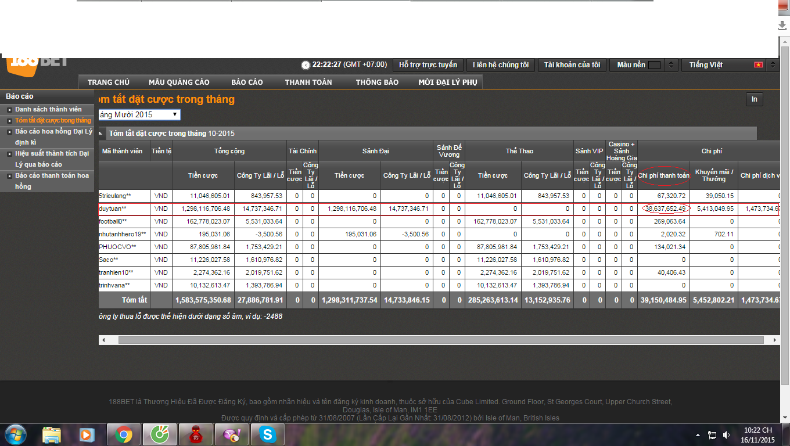The image size is (790, 446).
Task: Click the Hỗ trợ trực tuyến button
Action: pos(428,65)
